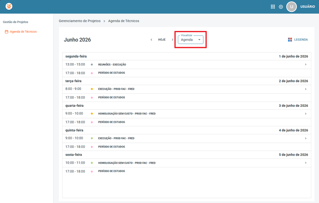
Task: Click the calendar icon beside Agenda de Técnicos
Action: click(6, 32)
